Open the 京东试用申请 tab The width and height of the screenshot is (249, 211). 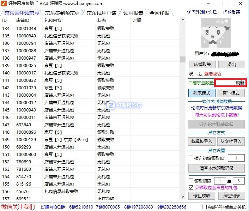click(x=102, y=13)
